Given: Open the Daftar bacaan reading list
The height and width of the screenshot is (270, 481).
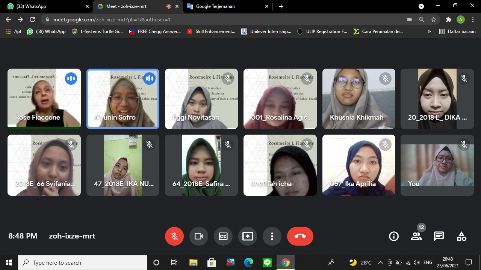Looking at the screenshot, I should coord(457,31).
